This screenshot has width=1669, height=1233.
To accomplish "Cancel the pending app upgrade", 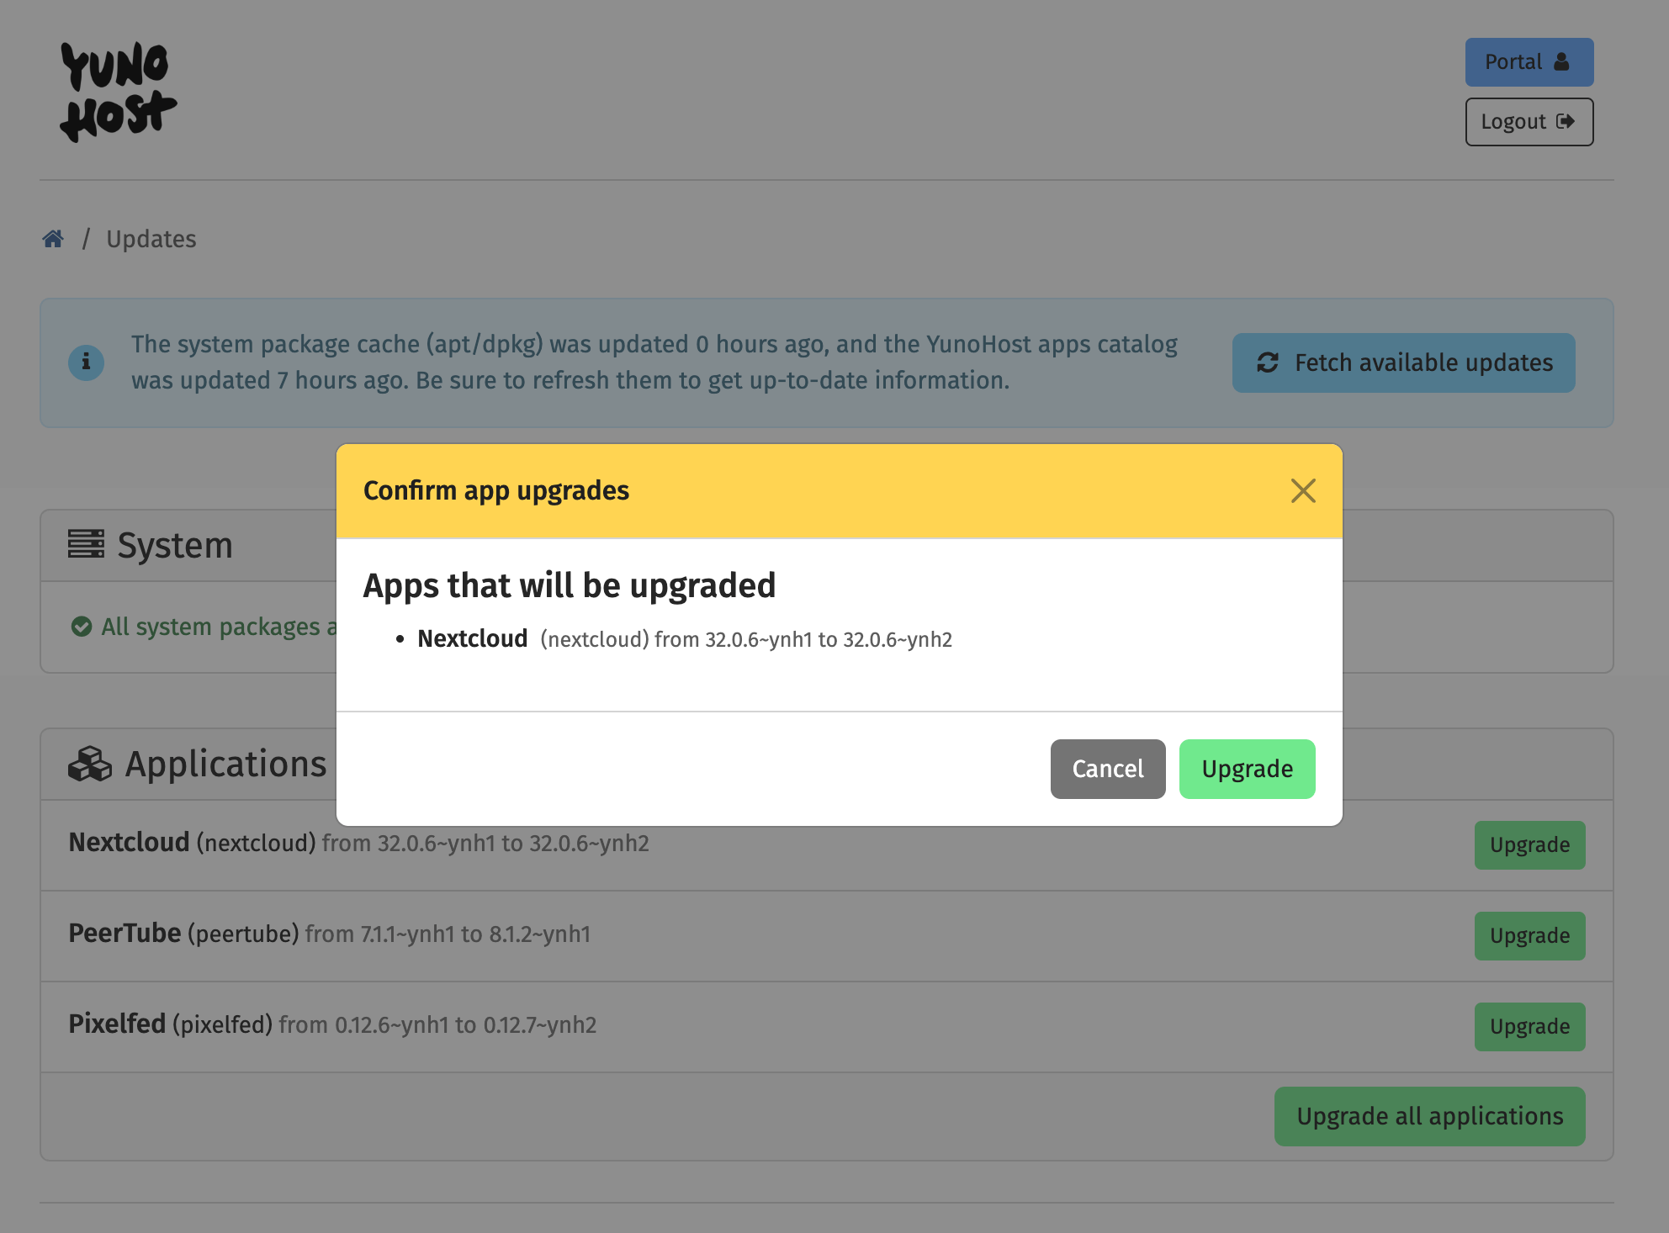I will point(1107,768).
